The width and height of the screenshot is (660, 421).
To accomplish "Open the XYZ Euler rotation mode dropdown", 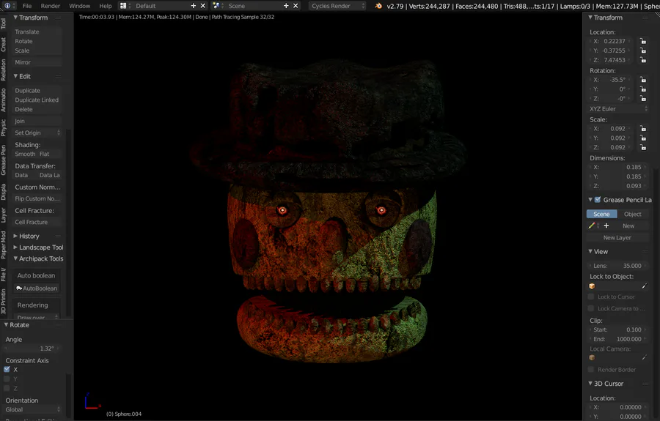I will pyautogui.click(x=617, y=109).
